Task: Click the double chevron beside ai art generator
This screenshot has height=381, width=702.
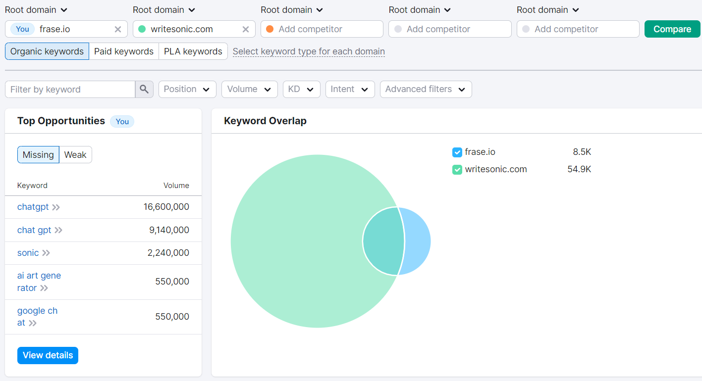Action: 44,288
